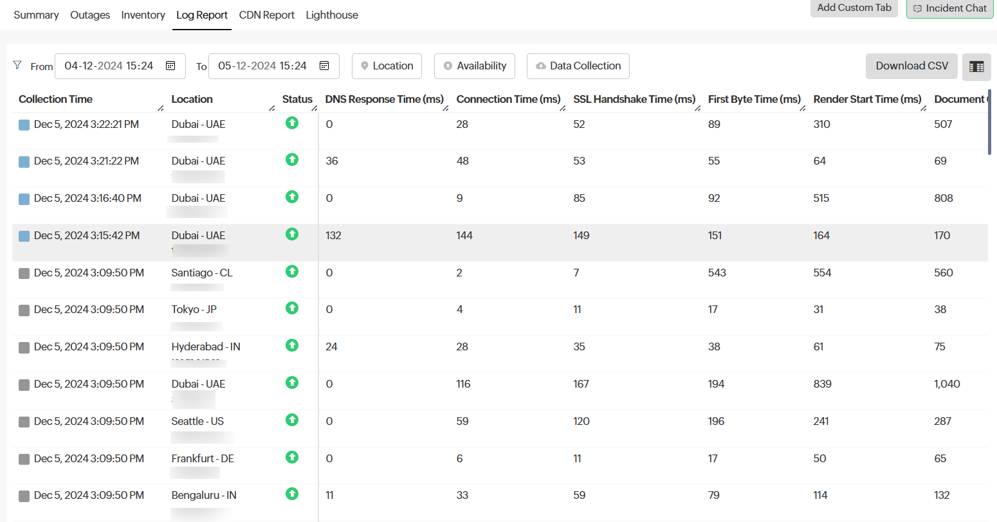
Task: Toggle the checkbox for Dec 5 3:15:42 PM row
Action: (x=24, y=236)
